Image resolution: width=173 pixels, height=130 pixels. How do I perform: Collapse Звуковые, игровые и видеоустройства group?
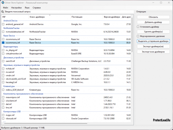[x=22, y=65]
